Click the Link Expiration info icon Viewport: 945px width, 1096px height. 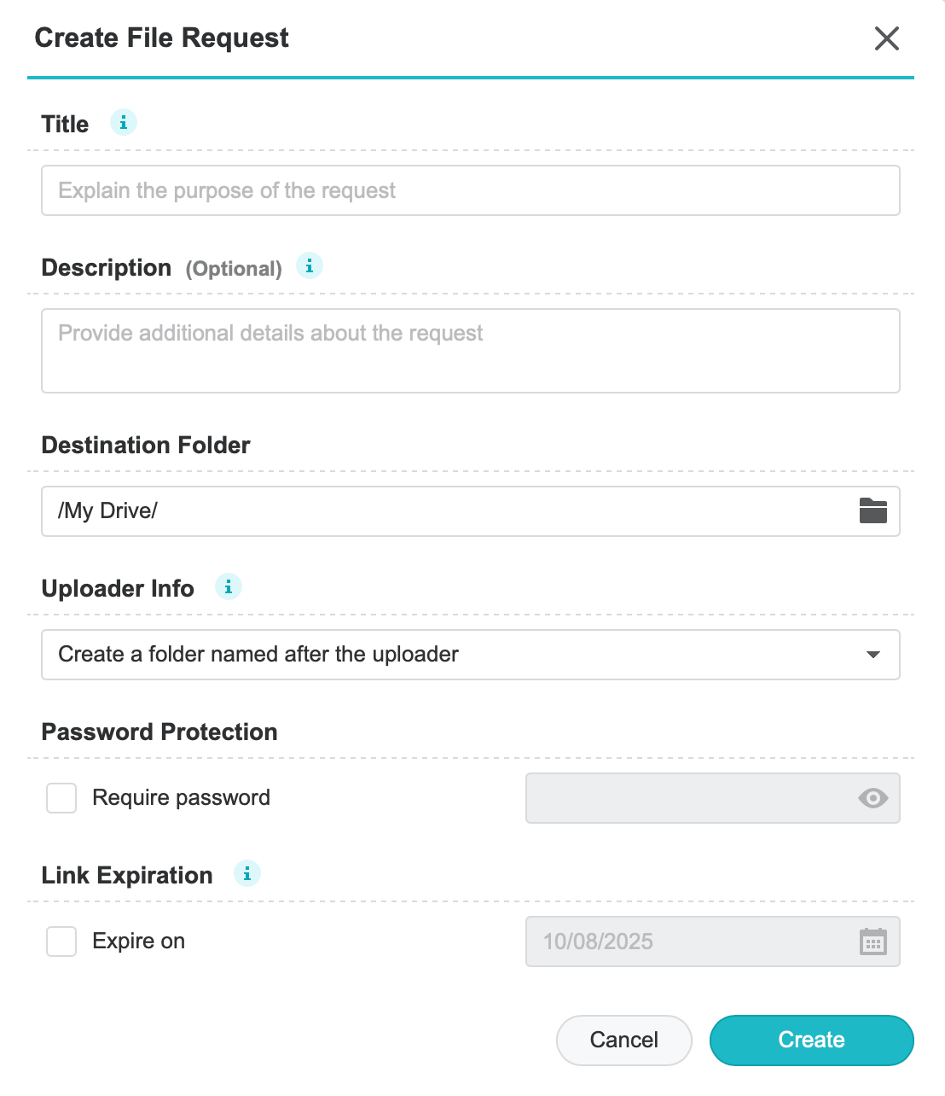(x=247, y=874)
